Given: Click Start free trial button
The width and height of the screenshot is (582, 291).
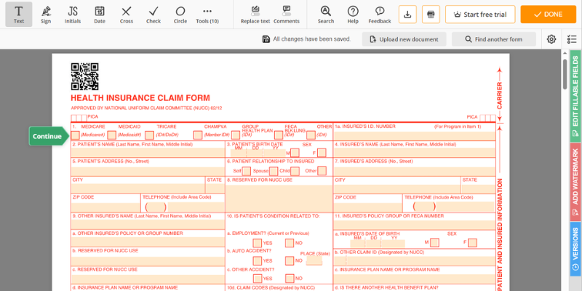Looking at the screenshot, I should [x=480, y=14].
